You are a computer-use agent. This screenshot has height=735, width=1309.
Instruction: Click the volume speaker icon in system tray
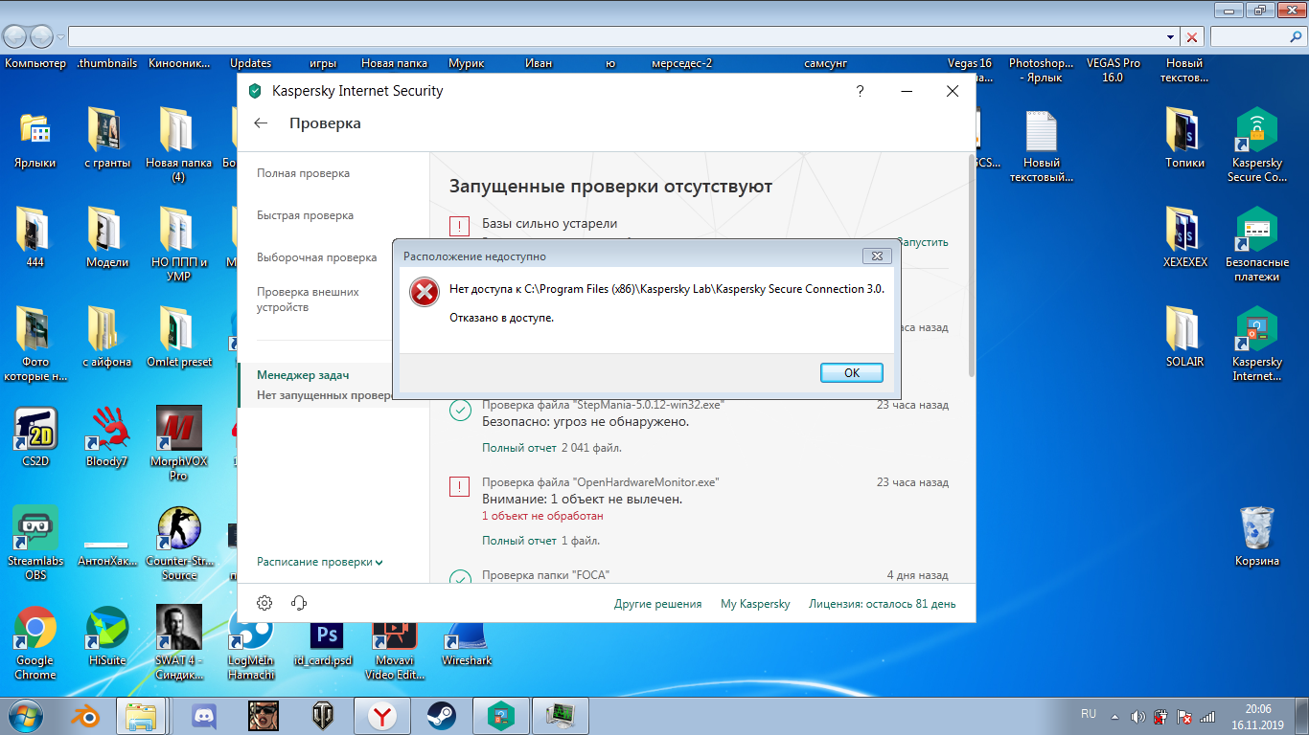coord(1137,716)
